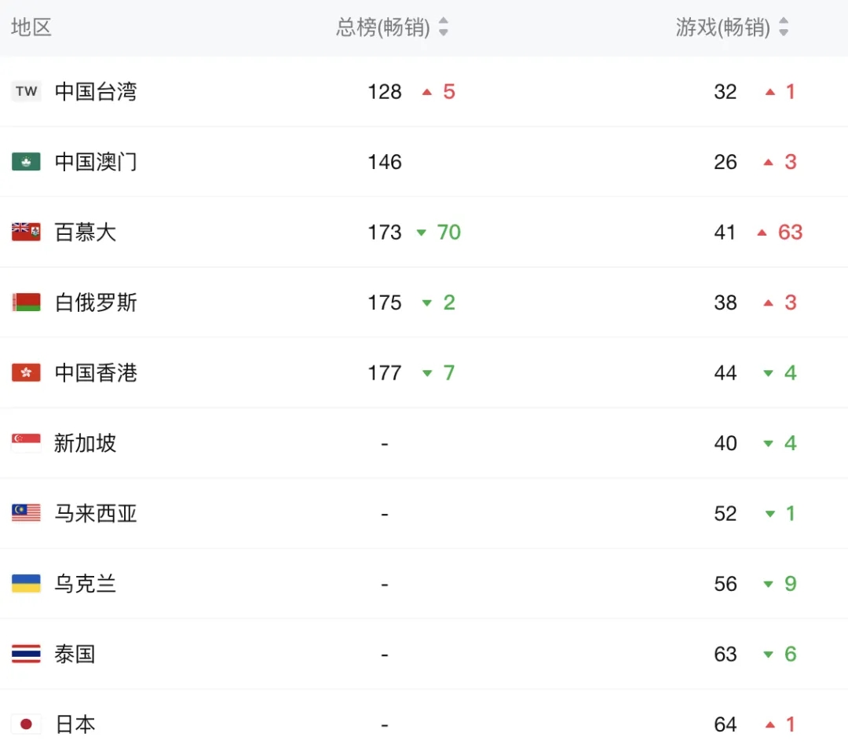Select the 新加坡 region name

85,443
